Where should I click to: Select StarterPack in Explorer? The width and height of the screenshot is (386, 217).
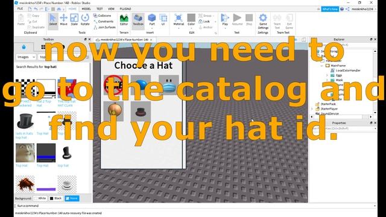tap(326, 104)
